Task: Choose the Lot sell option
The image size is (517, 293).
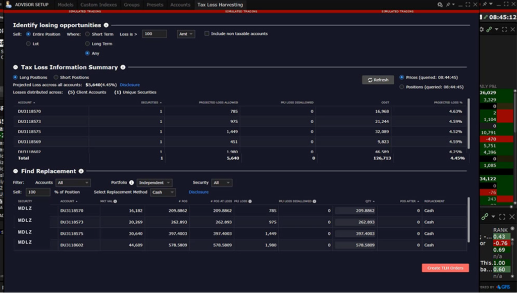Action: (x=28, y=44)
